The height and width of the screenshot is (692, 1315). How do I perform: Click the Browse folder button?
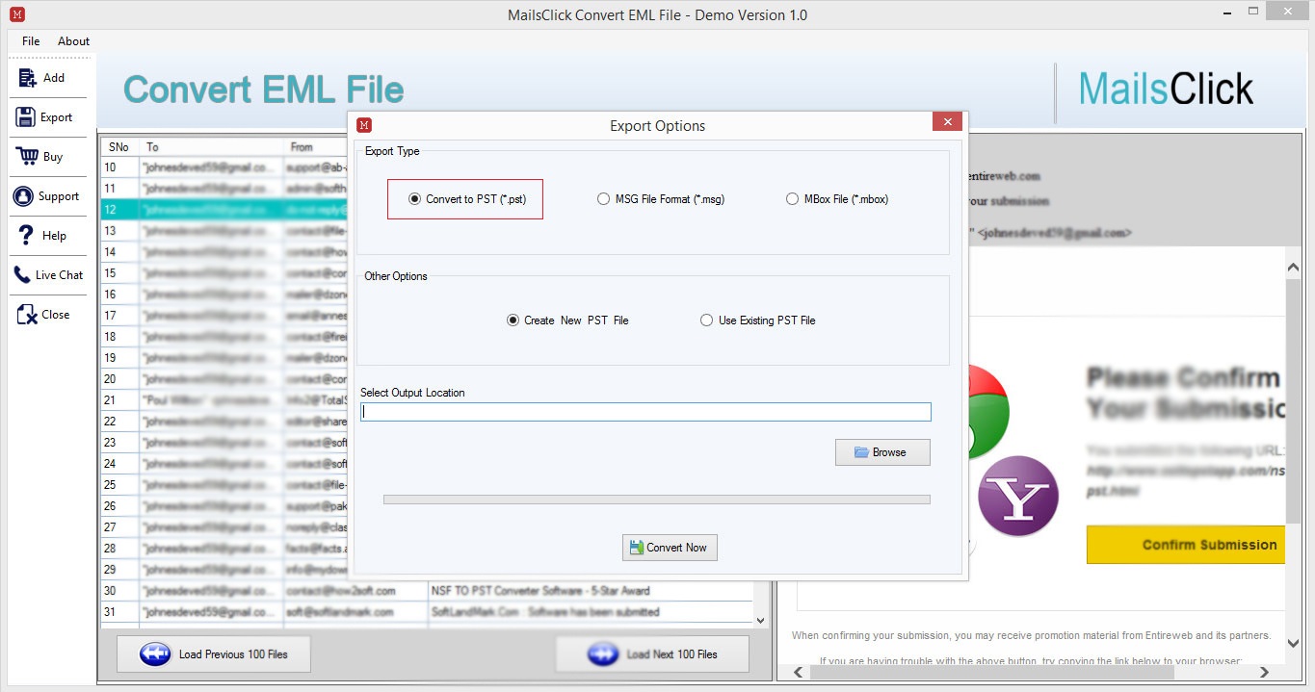coord(882,452)
